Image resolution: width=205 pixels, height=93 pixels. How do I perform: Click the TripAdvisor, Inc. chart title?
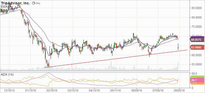pyautogui.click(x=15, y=3)
